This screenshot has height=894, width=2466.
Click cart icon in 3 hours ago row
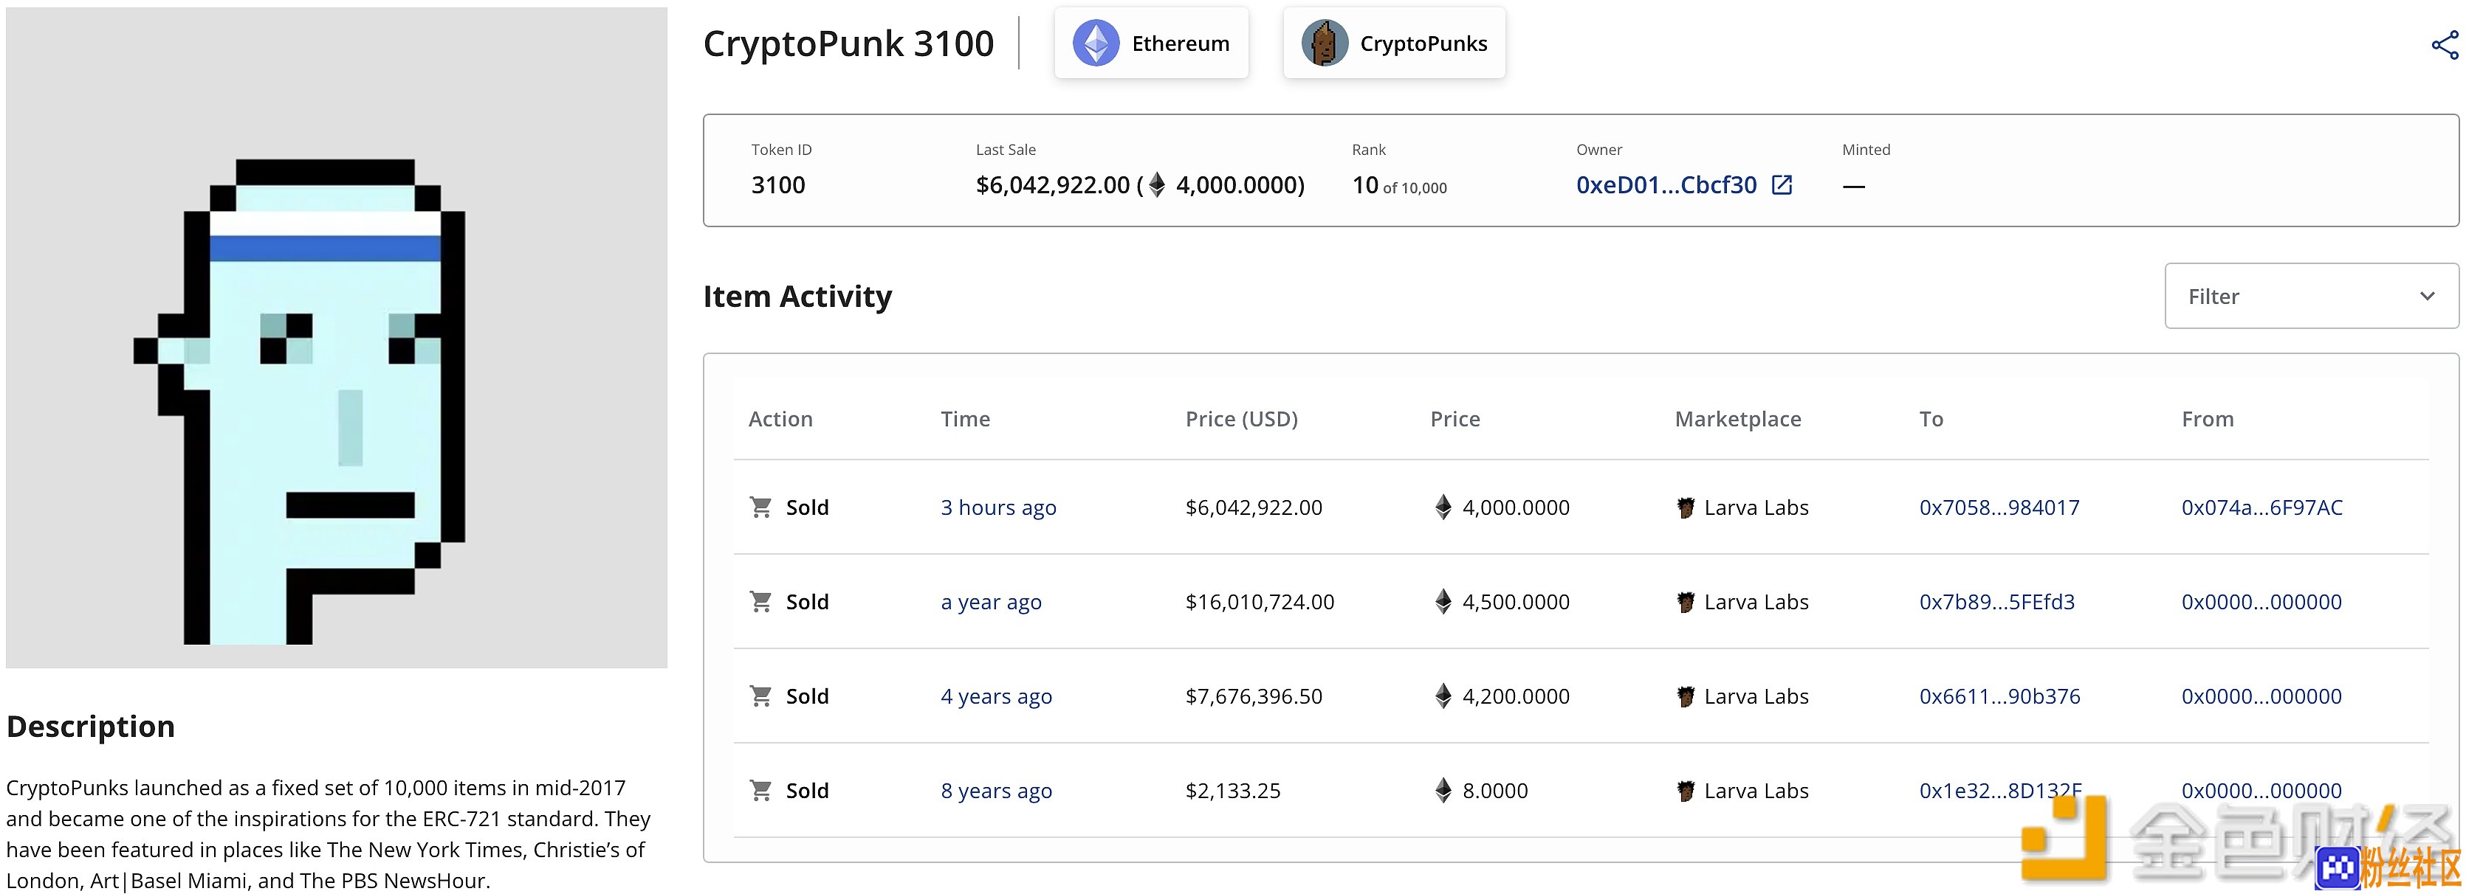[760, 507]
